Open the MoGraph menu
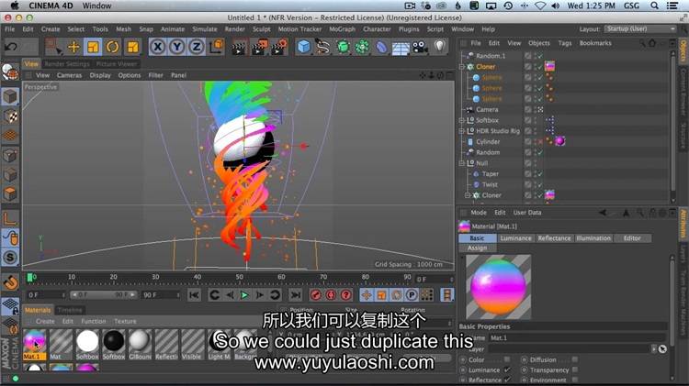Image resolution: width=689 pixels, height=386 pixels. pyautogui.click(x=342, y=29)
